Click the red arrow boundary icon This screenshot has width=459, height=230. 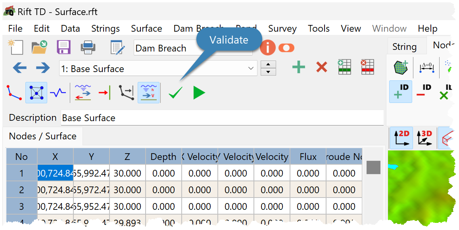click(104, 93)
